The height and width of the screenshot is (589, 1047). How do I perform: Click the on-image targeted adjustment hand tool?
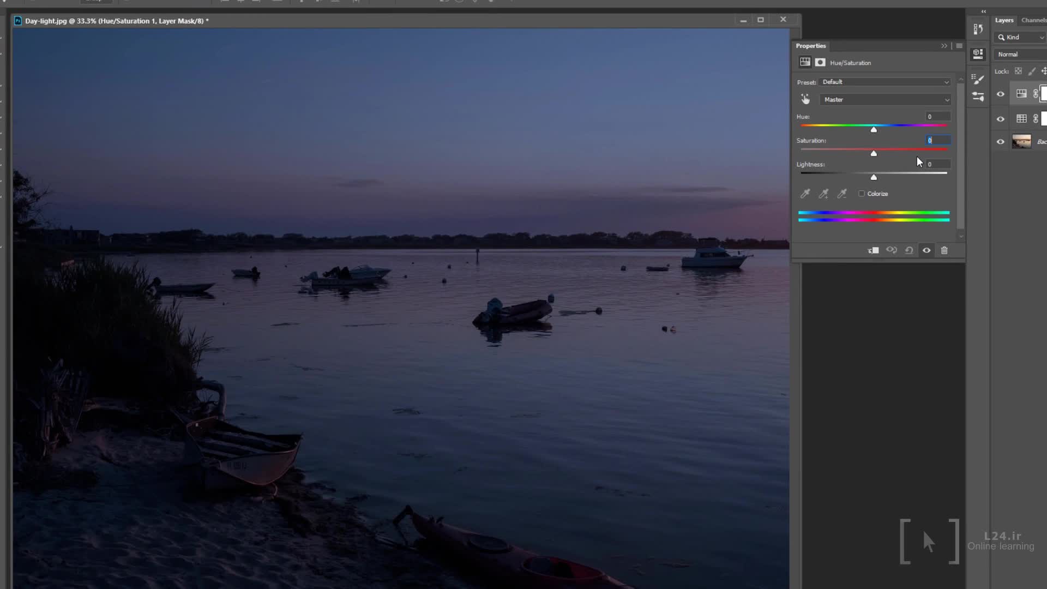coord(805,99)
